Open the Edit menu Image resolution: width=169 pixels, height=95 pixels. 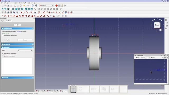tap(5, 3)
